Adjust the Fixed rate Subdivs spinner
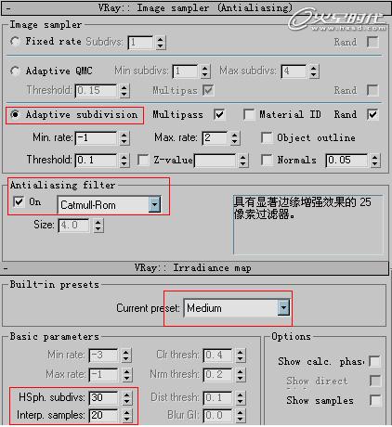The image size is (392, 427). (160, 43)
